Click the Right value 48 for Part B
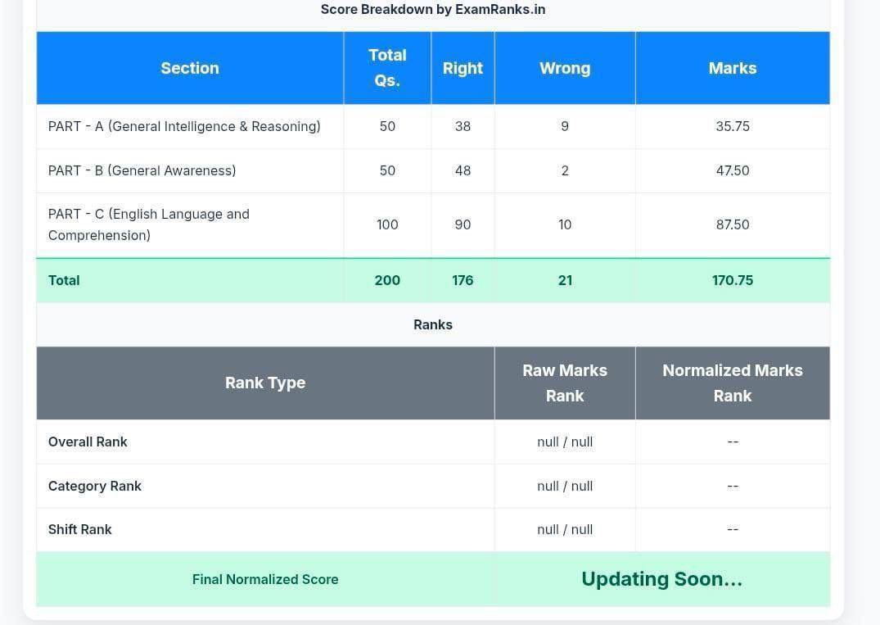 point(463,170)
